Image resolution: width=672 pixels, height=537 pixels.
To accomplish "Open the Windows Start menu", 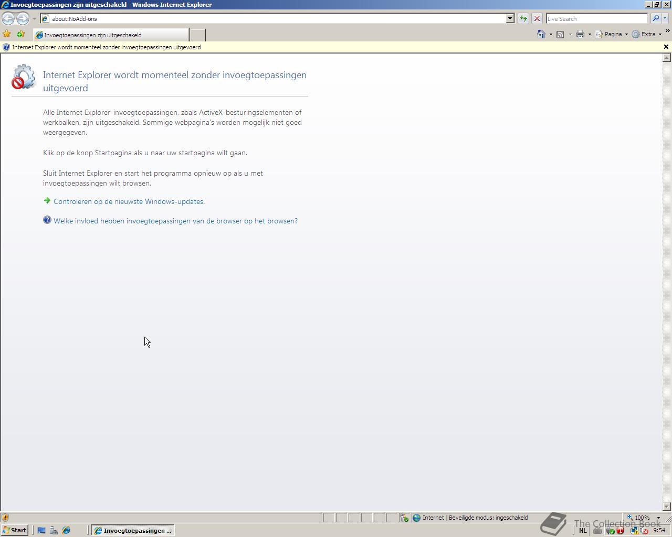I will [x=14, y=530].
